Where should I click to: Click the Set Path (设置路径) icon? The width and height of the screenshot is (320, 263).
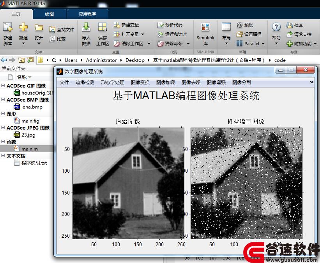[240, 34]
